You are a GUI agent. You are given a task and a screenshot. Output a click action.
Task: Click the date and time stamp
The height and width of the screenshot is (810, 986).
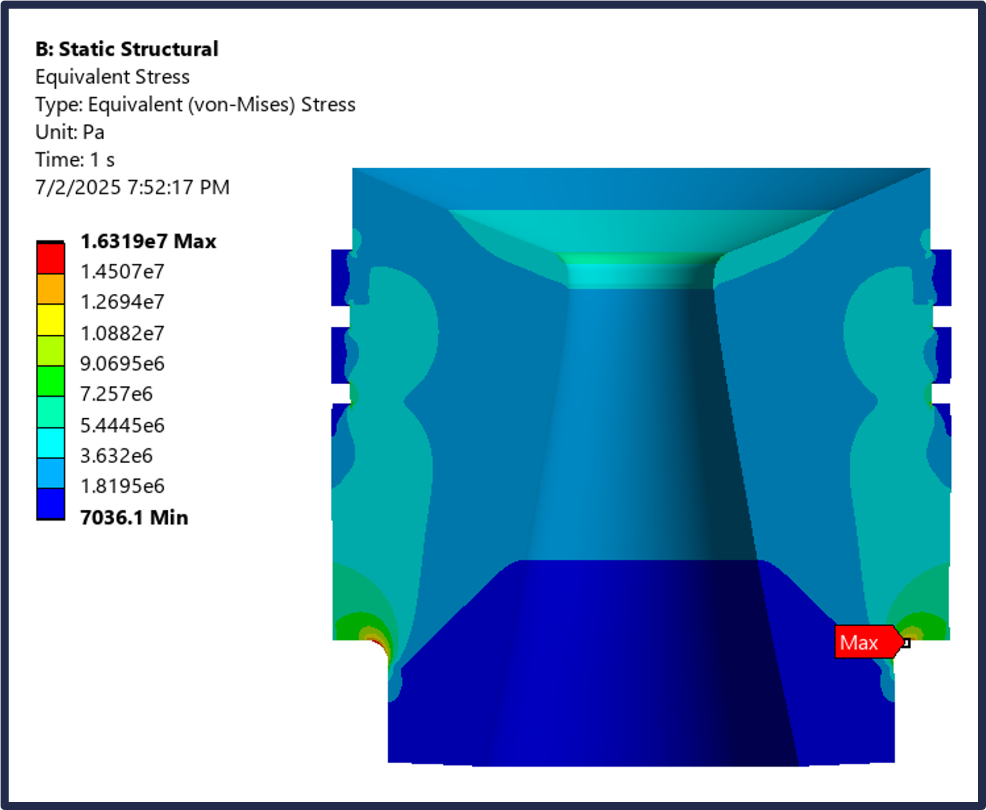pyautogui.click(x=133, y=187)
